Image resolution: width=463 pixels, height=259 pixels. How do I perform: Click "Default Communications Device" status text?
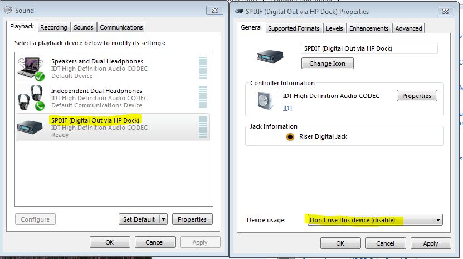click(96, 105)
